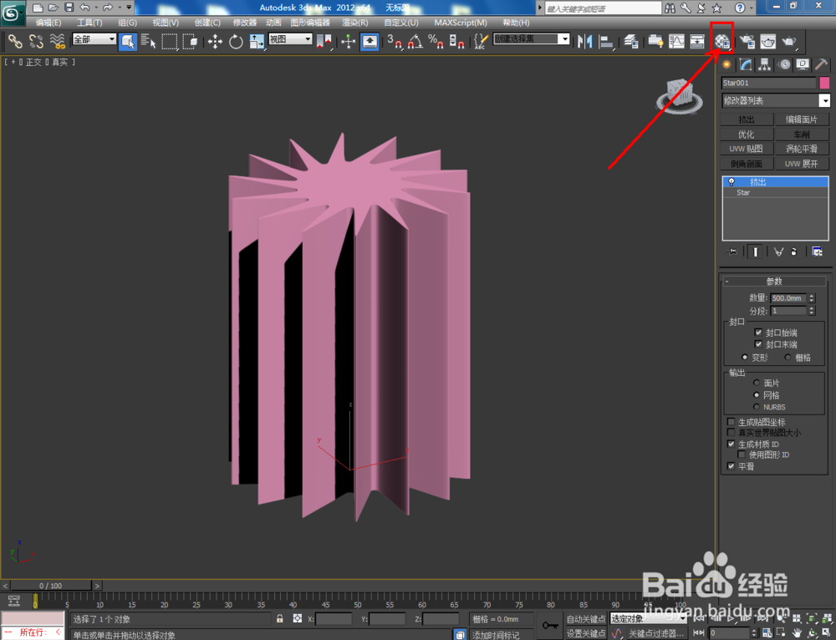Click the 0 / 100 time slider
The width and height of the screenshot is (836, 640).
point(50,586)
